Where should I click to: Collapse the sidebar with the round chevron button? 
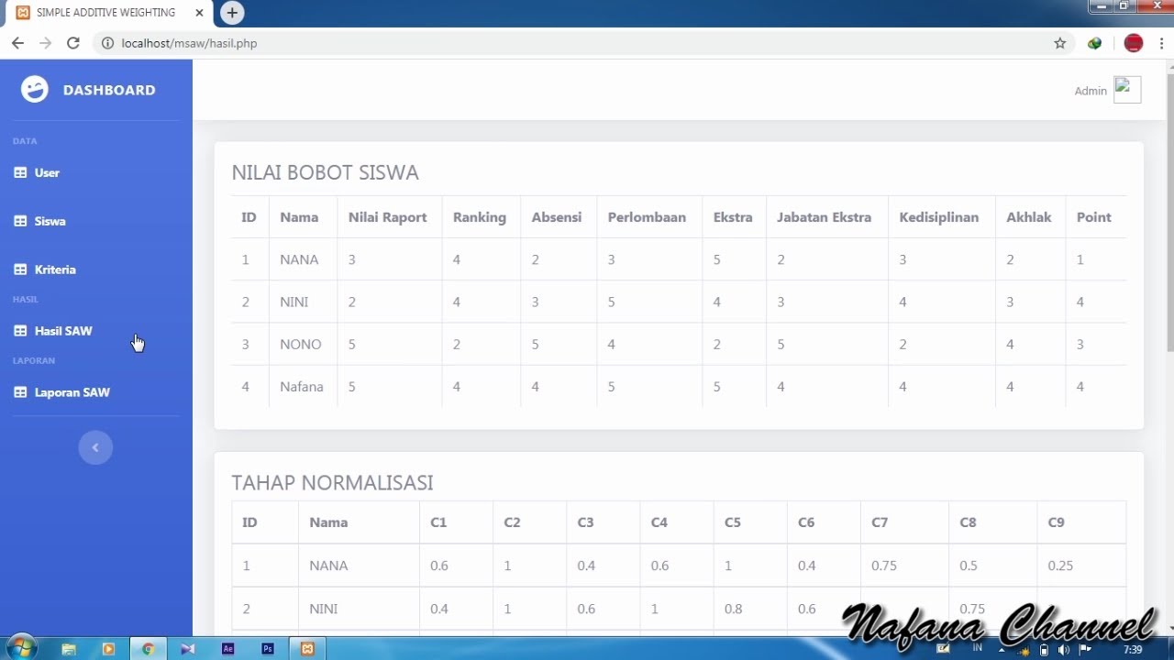click(95, 447)
